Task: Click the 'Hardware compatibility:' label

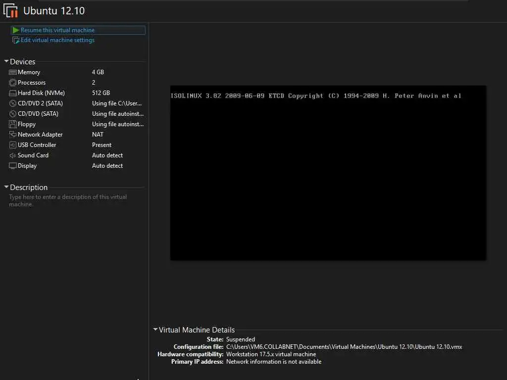Action: [191, 354]
